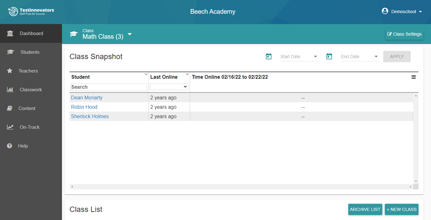431x220 pixels.
Task: Open the End Date calendar icon
Action: click(x=329, y=56)
